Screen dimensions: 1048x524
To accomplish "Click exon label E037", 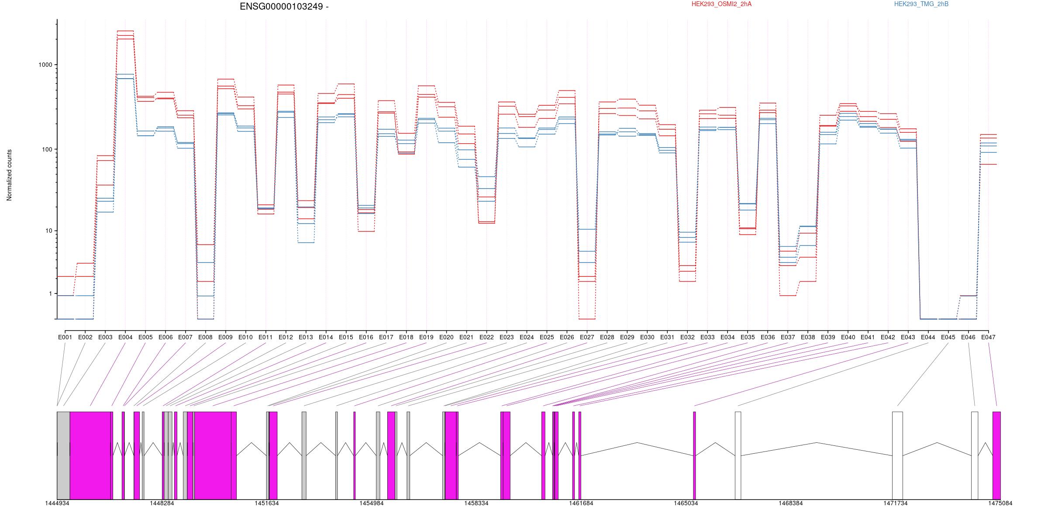I will pyautogui.click(x=788, y=337).
